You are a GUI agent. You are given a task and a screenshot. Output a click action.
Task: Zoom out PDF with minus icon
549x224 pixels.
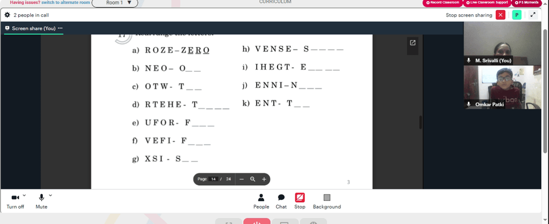coord(242,179)
